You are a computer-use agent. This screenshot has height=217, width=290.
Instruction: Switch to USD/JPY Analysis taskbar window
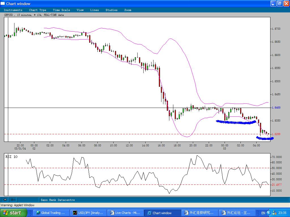click(88, 213)
